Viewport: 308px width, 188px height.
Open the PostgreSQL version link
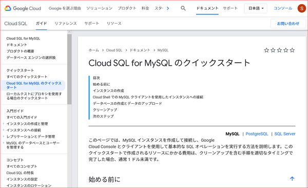click(x=257, y=134)
